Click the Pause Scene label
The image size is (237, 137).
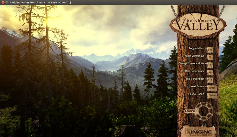click(x=196, y=94)
